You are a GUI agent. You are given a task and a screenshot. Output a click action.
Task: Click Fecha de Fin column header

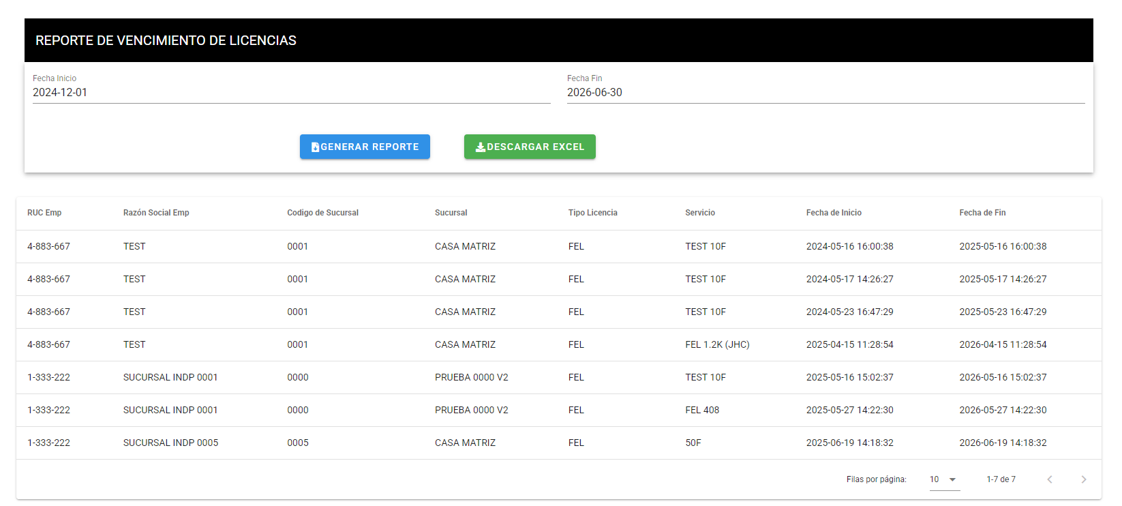pyautogui.click(x=982, y=213)
